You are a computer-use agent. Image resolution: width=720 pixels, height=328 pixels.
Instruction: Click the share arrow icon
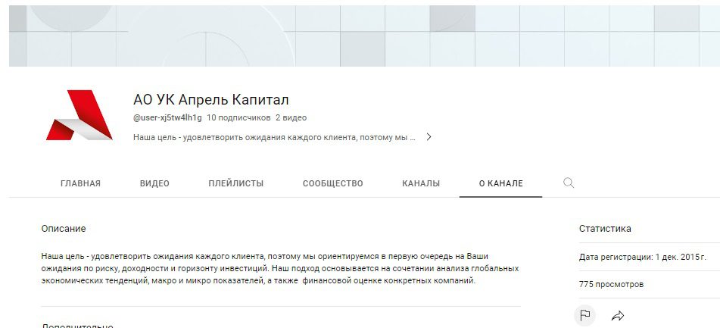pyautogui.click(x=618, y=316)
